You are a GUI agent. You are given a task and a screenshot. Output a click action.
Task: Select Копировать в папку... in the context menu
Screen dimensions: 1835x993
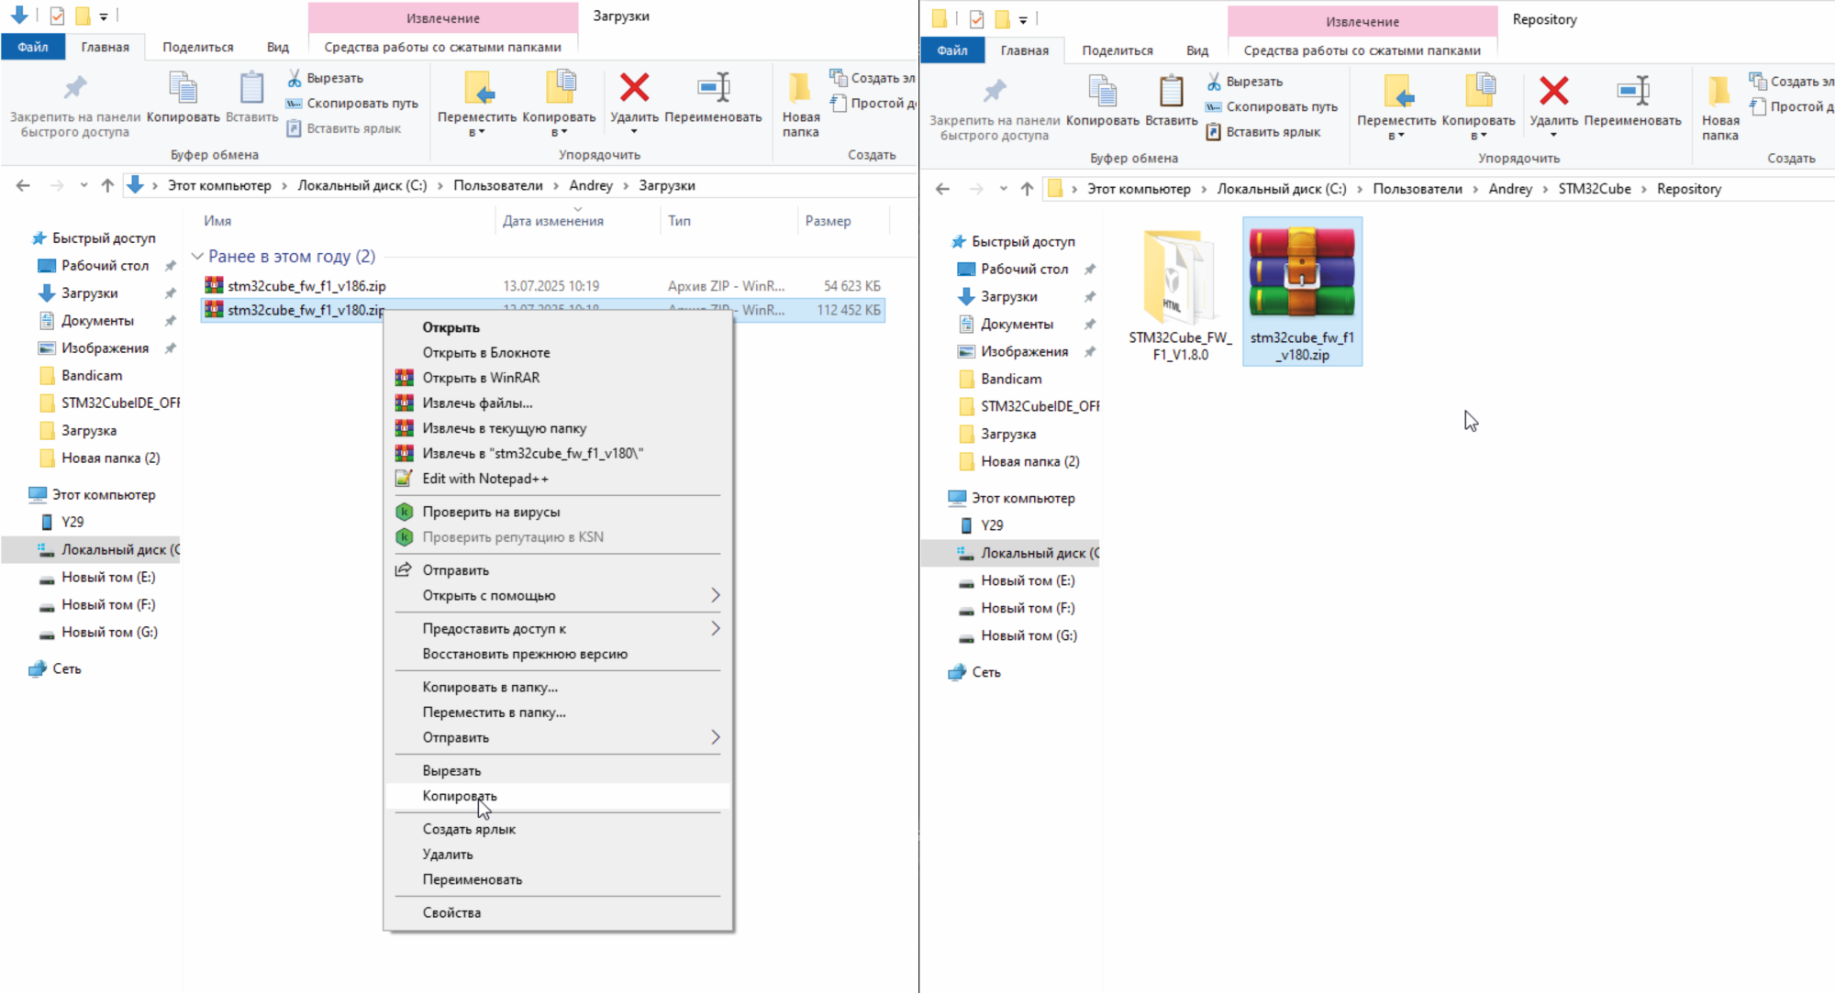pos(558,687)
